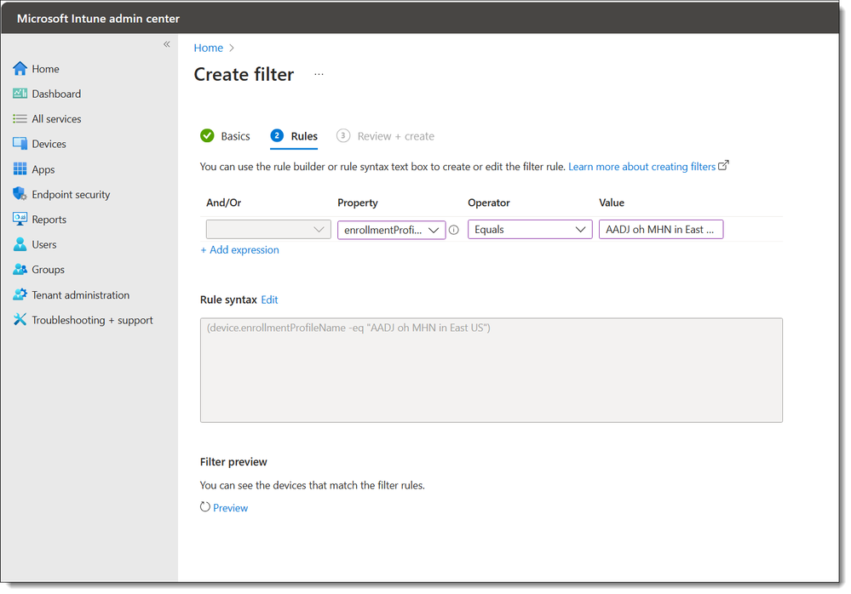This screenshot has width=851, height=594.
Task: Open Tenant administration gear icon
Action: pyautogui.click(x=20, y=294)
